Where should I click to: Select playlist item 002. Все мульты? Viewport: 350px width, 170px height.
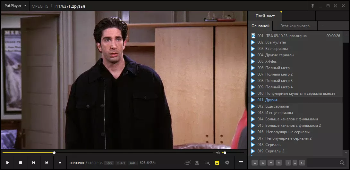click(295, 42)
